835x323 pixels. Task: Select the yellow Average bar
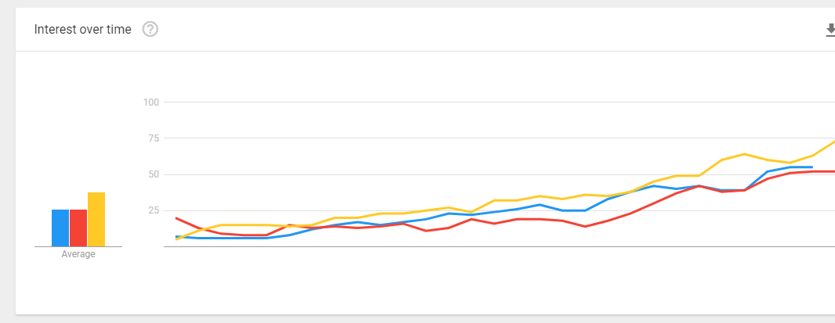(96, 220)
